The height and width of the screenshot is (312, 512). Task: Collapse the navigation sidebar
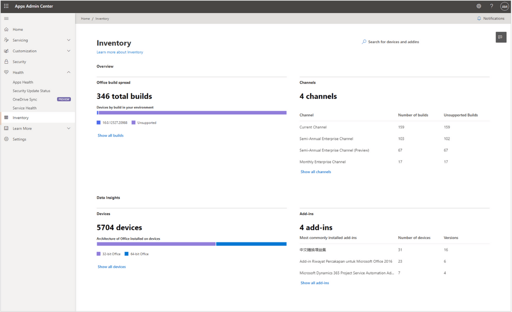[x=6, y=18]
